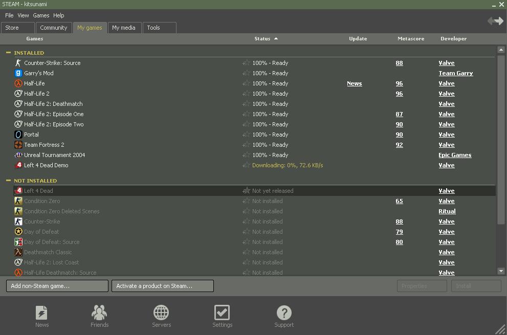This screenshot has height=335, width=507.
Task: Click the Deathmatch Classic icon
Action: pos(18,252)
